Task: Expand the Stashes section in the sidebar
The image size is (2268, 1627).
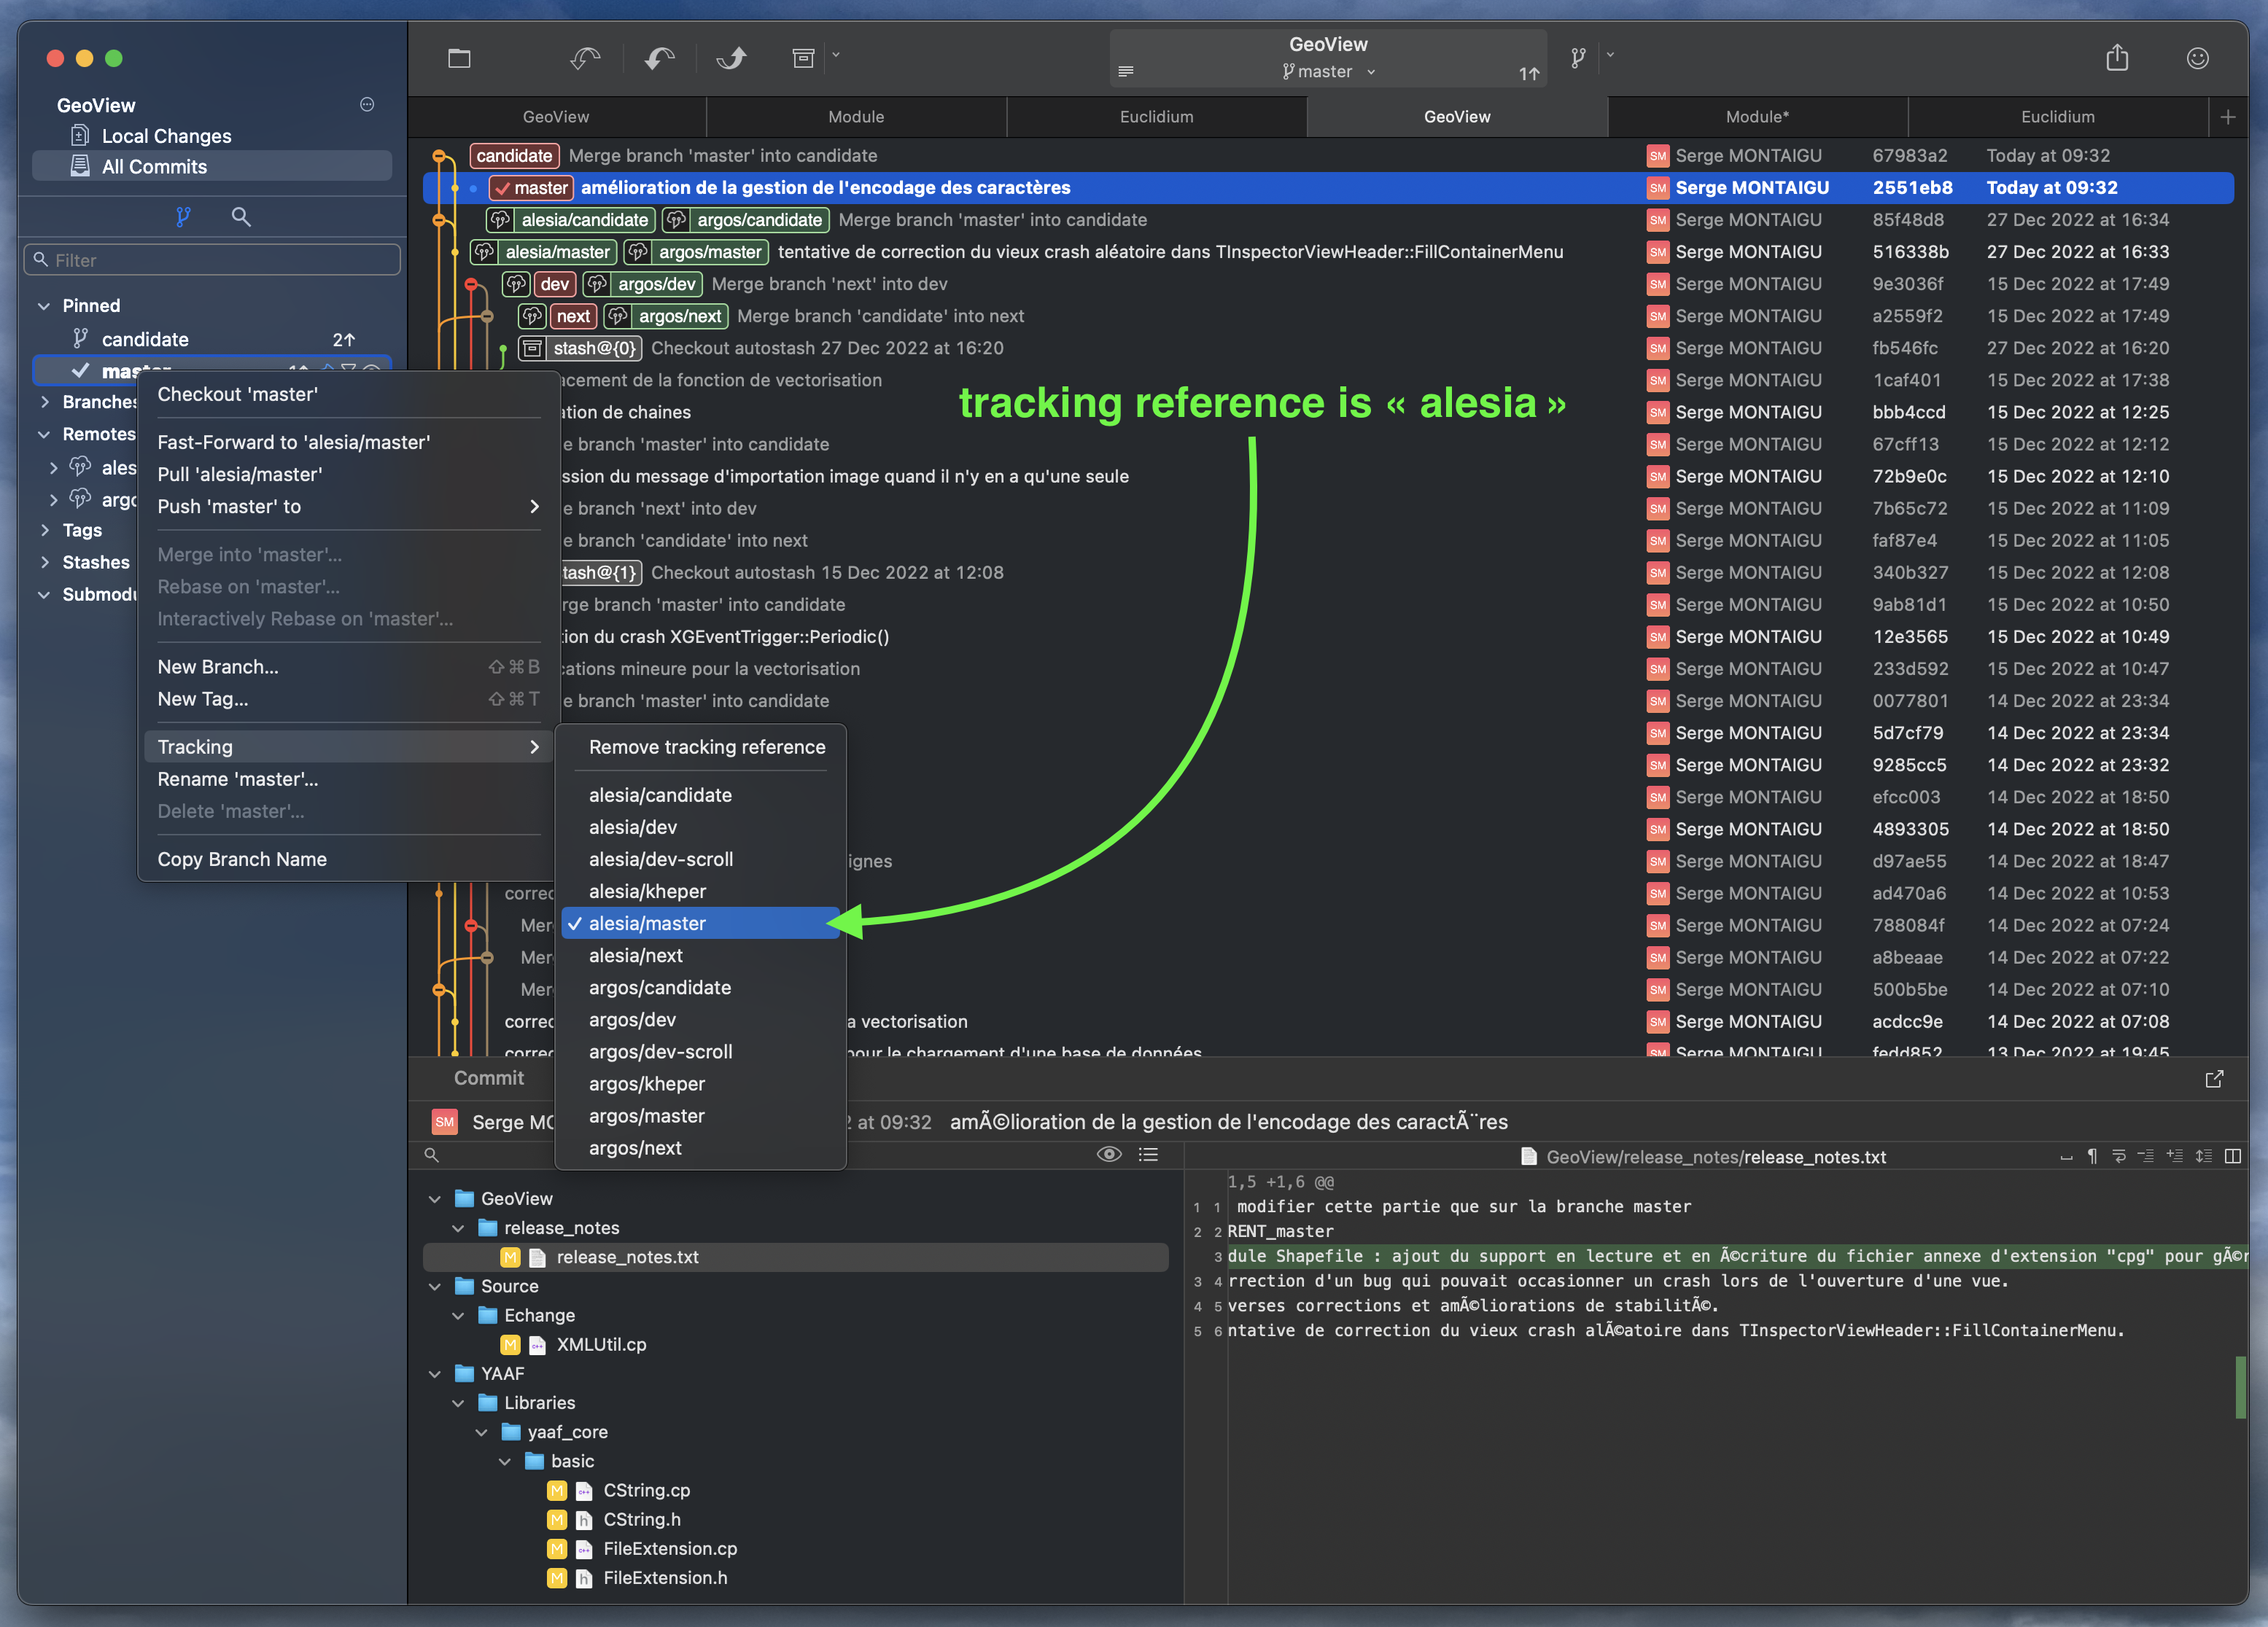Action: [x=95, y=562]
